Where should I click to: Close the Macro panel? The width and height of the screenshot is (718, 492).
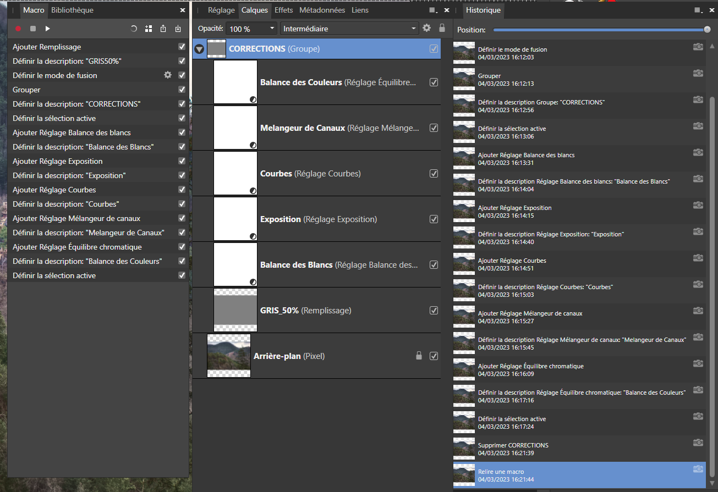[x=183, y=10]
